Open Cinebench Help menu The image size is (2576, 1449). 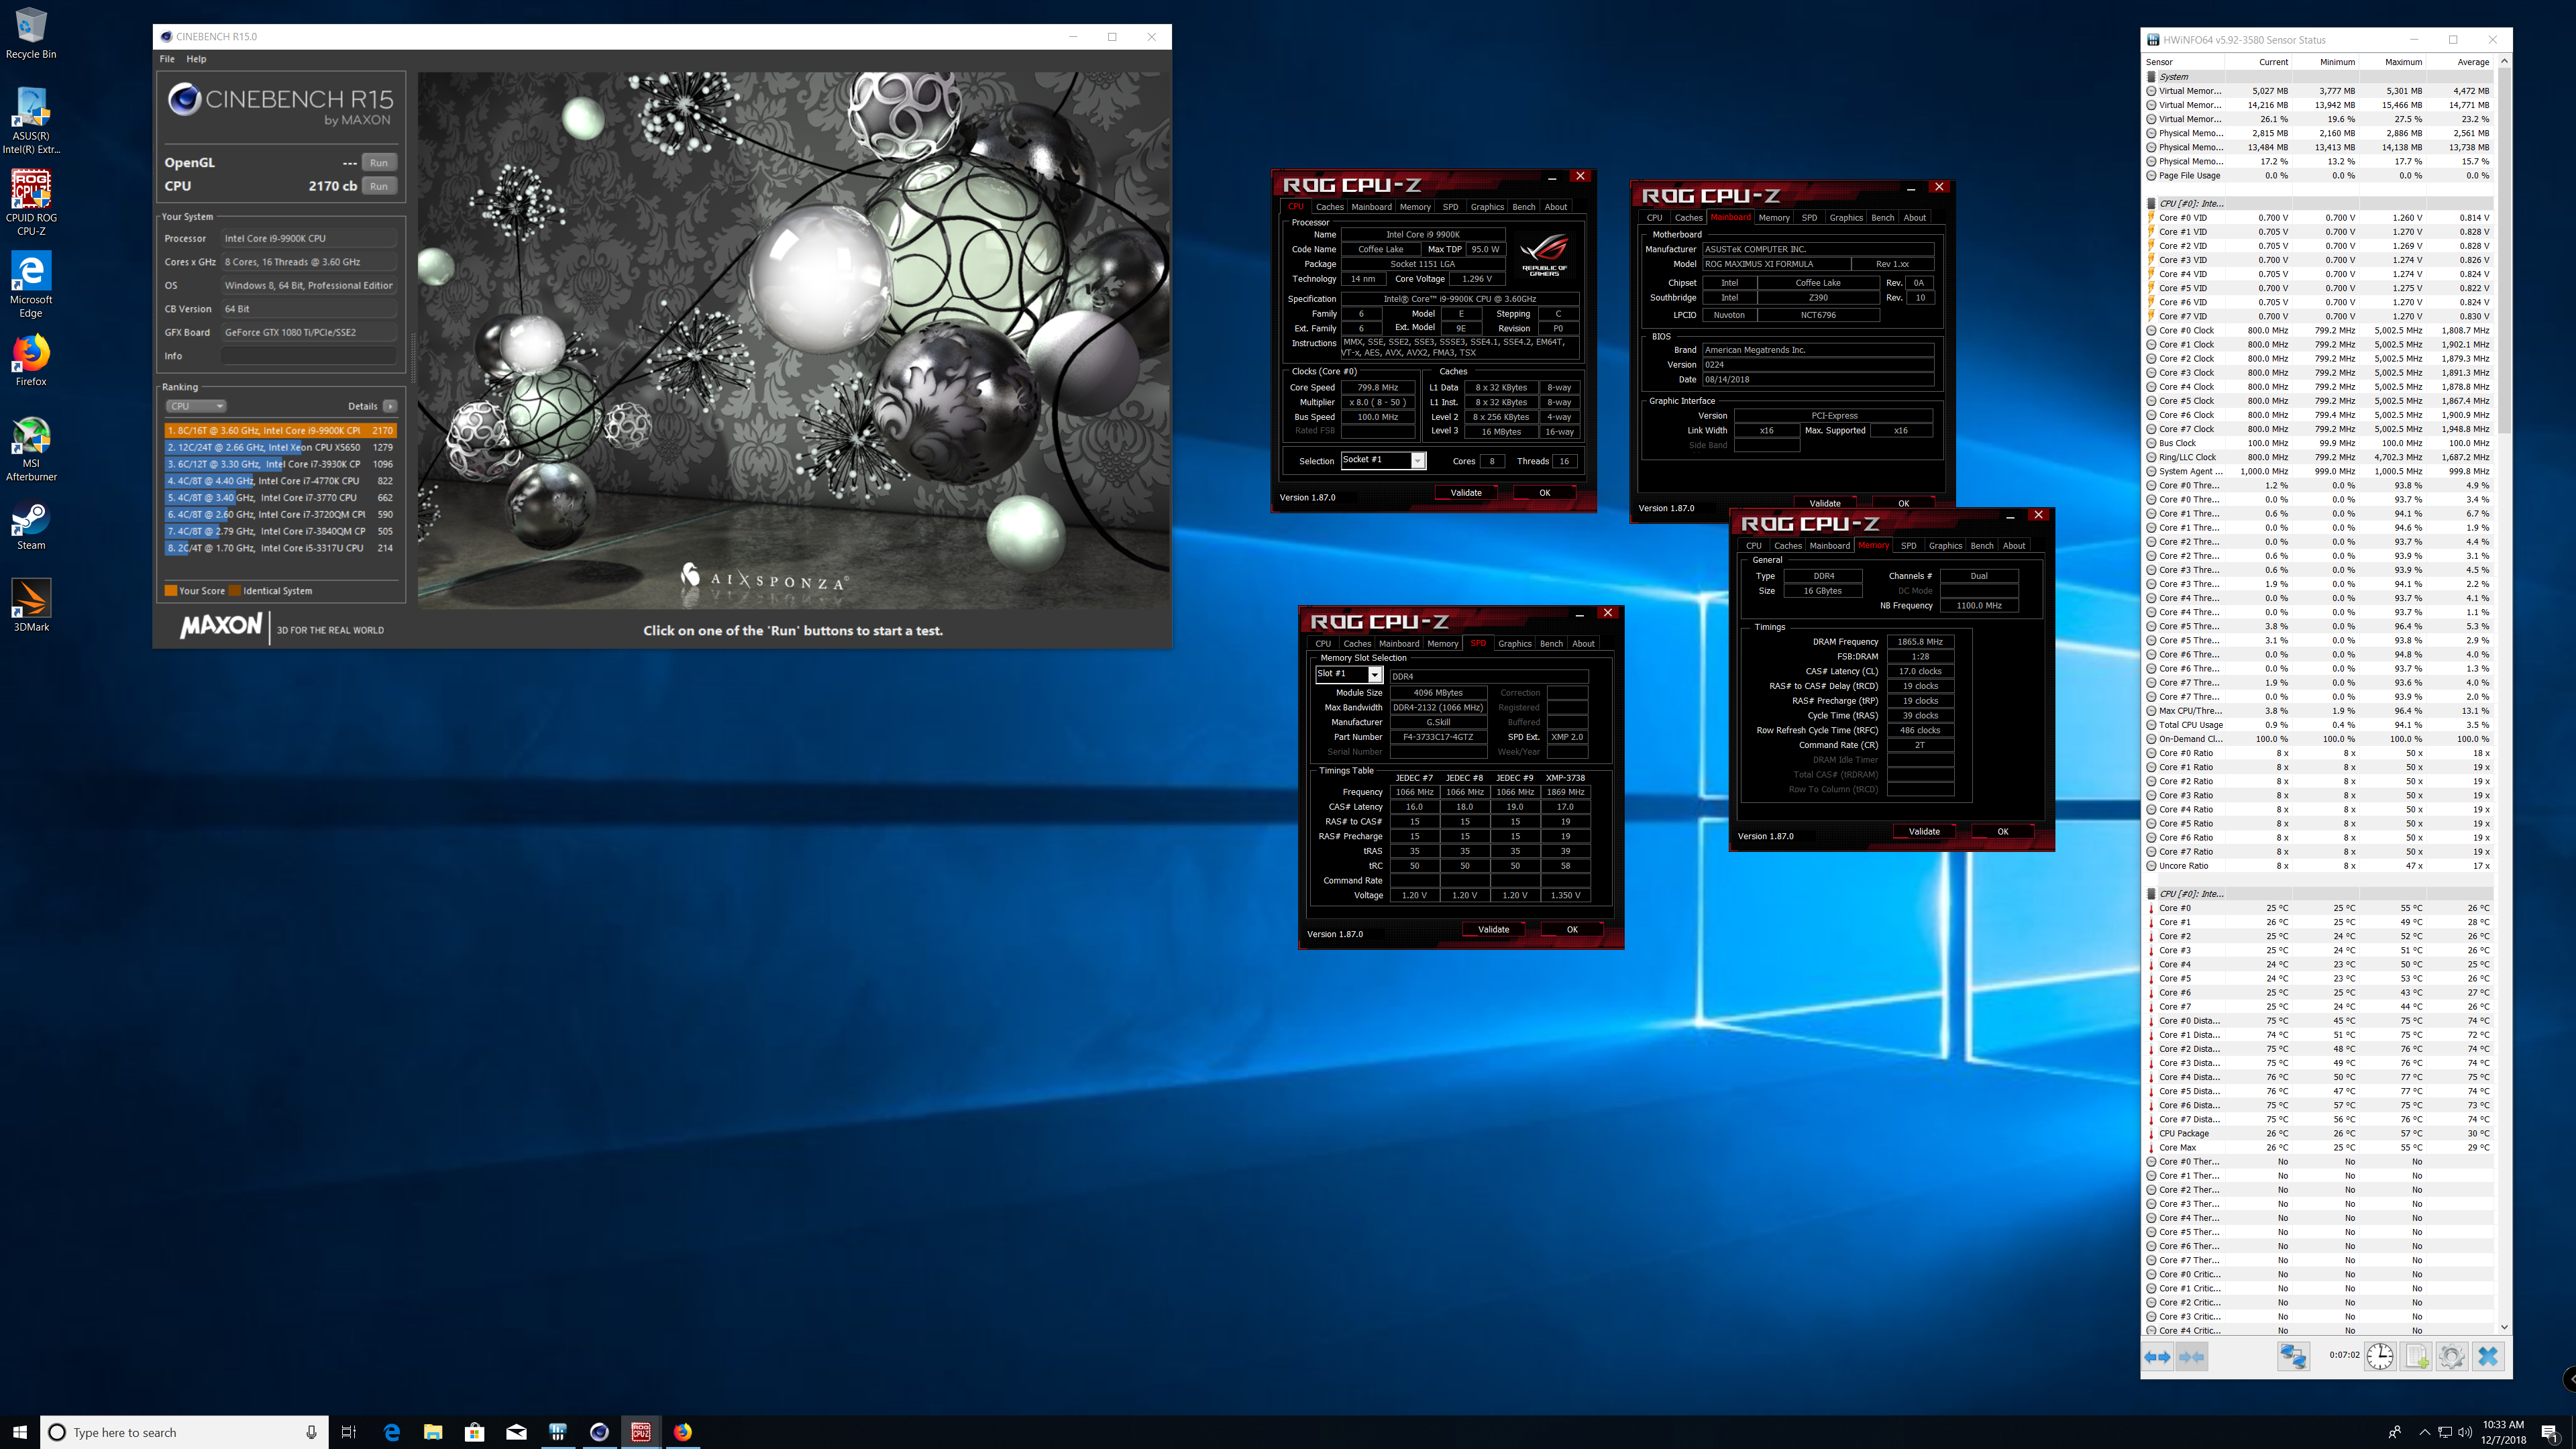click(196, 59)
